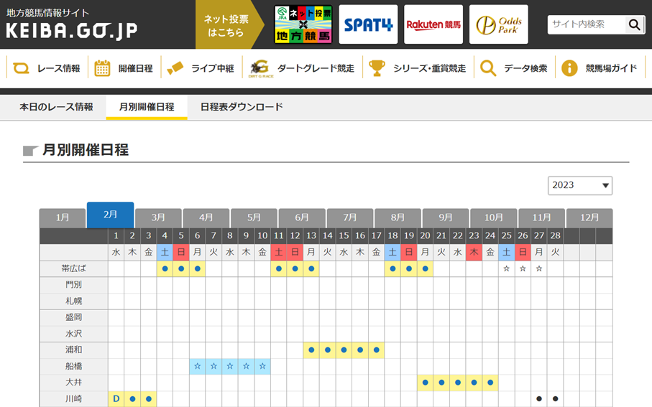Open シリーズ・重賞競走 trophy menu item
This screenshot has width=652, height=407.
tap(417, 69)
